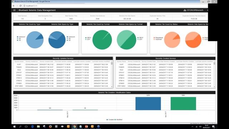This screenshot has height=129, width=229.
Task: Select the ST9107 row in Recently Updated Surveys
Action: 62,72
